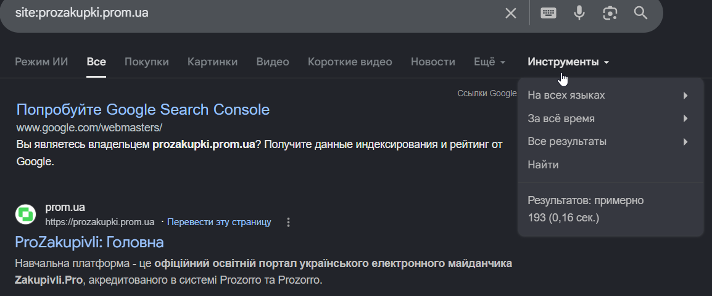Open search by image camera icon
Screen dimensions: 712x296
610,13
